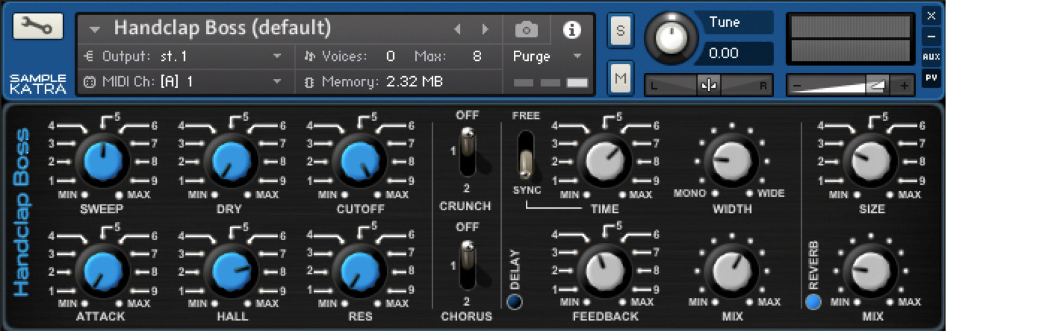1045x331 pixels.
Task: Flip the CRUNCH three-position switch
Action: [x=468, y=151]
